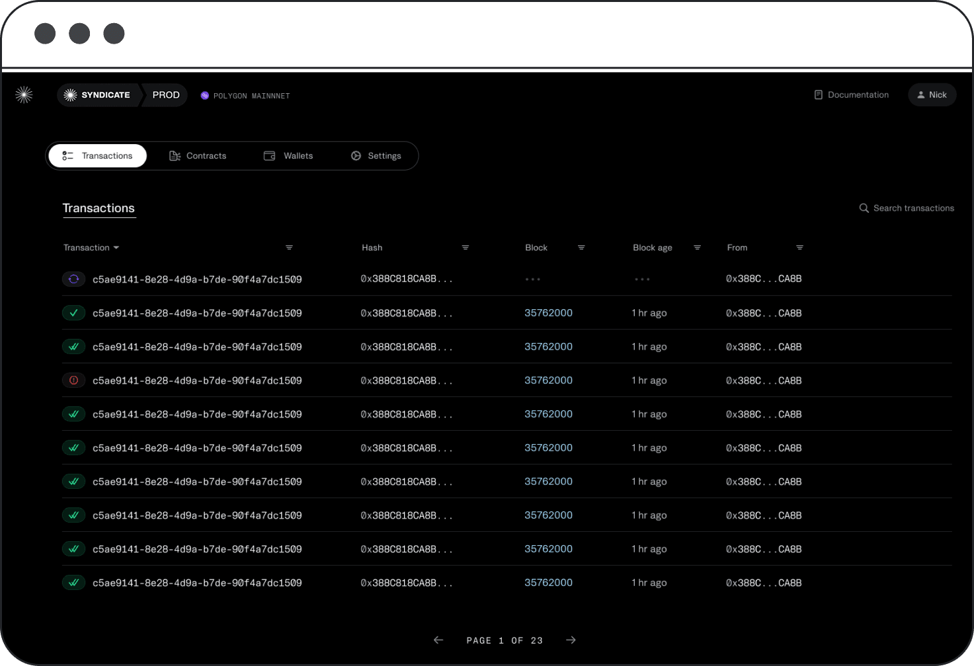Click the red failed transaction icon
Image resolution: width=974 pixels, height=666 pixels.
pyautogui.click(x=73, y=380)
